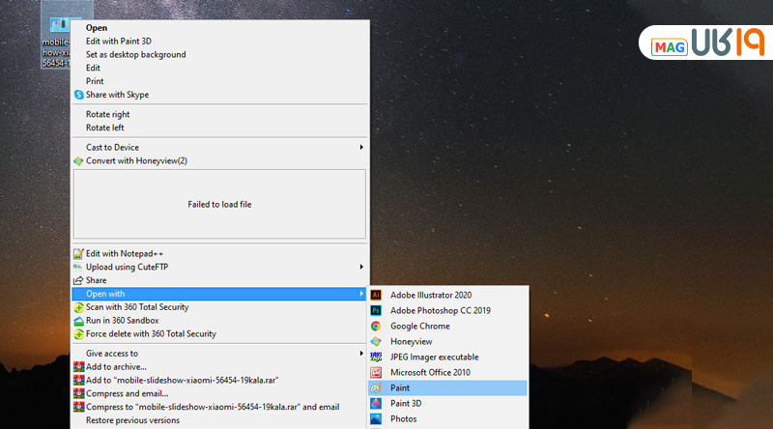Choose Compress to rar and email entry
Screen dimensions: 773x429
(220, 407)
